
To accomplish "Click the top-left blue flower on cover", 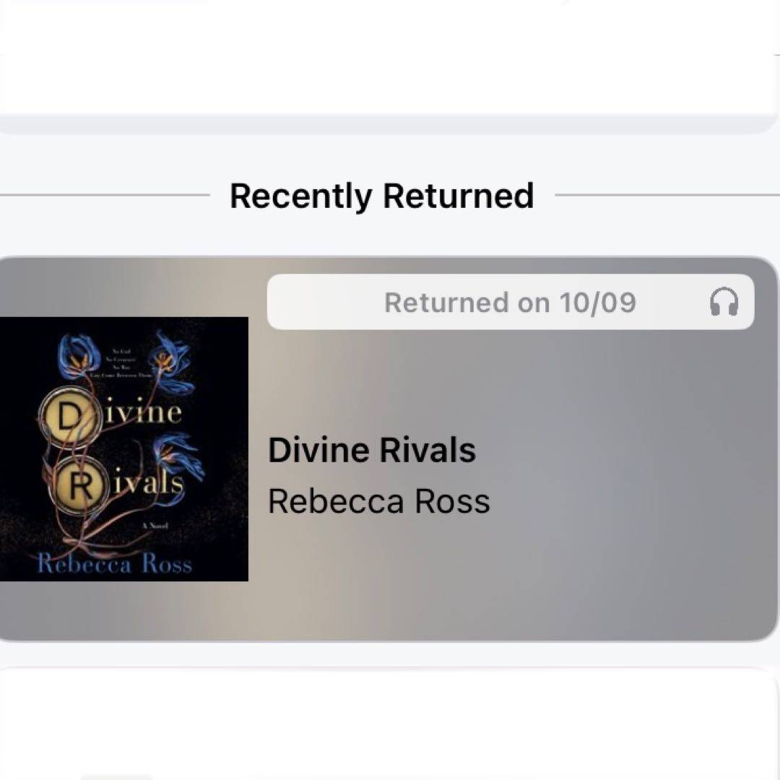I will pos(79,352).
